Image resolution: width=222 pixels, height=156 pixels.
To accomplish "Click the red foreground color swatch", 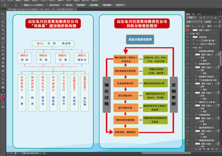I will point(2,98).
